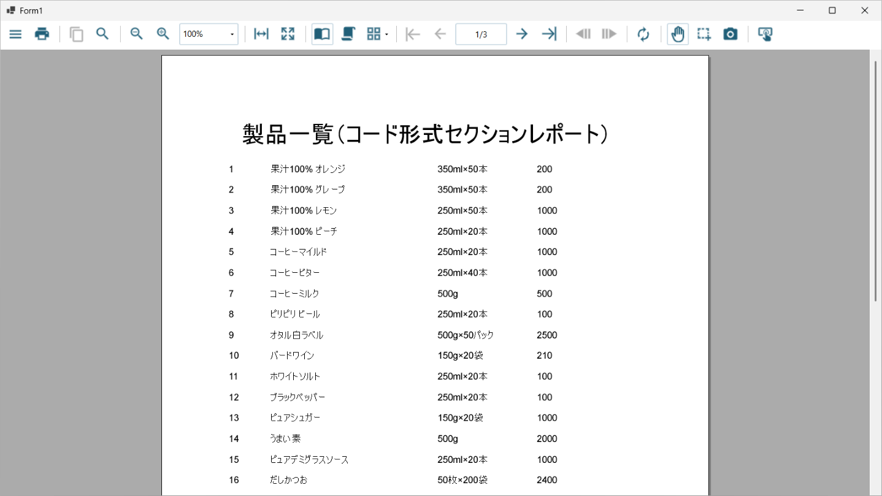Viewport: 882px width, 496px height.
Task: Click the だしかつお product name
Action: click(288, 480)
